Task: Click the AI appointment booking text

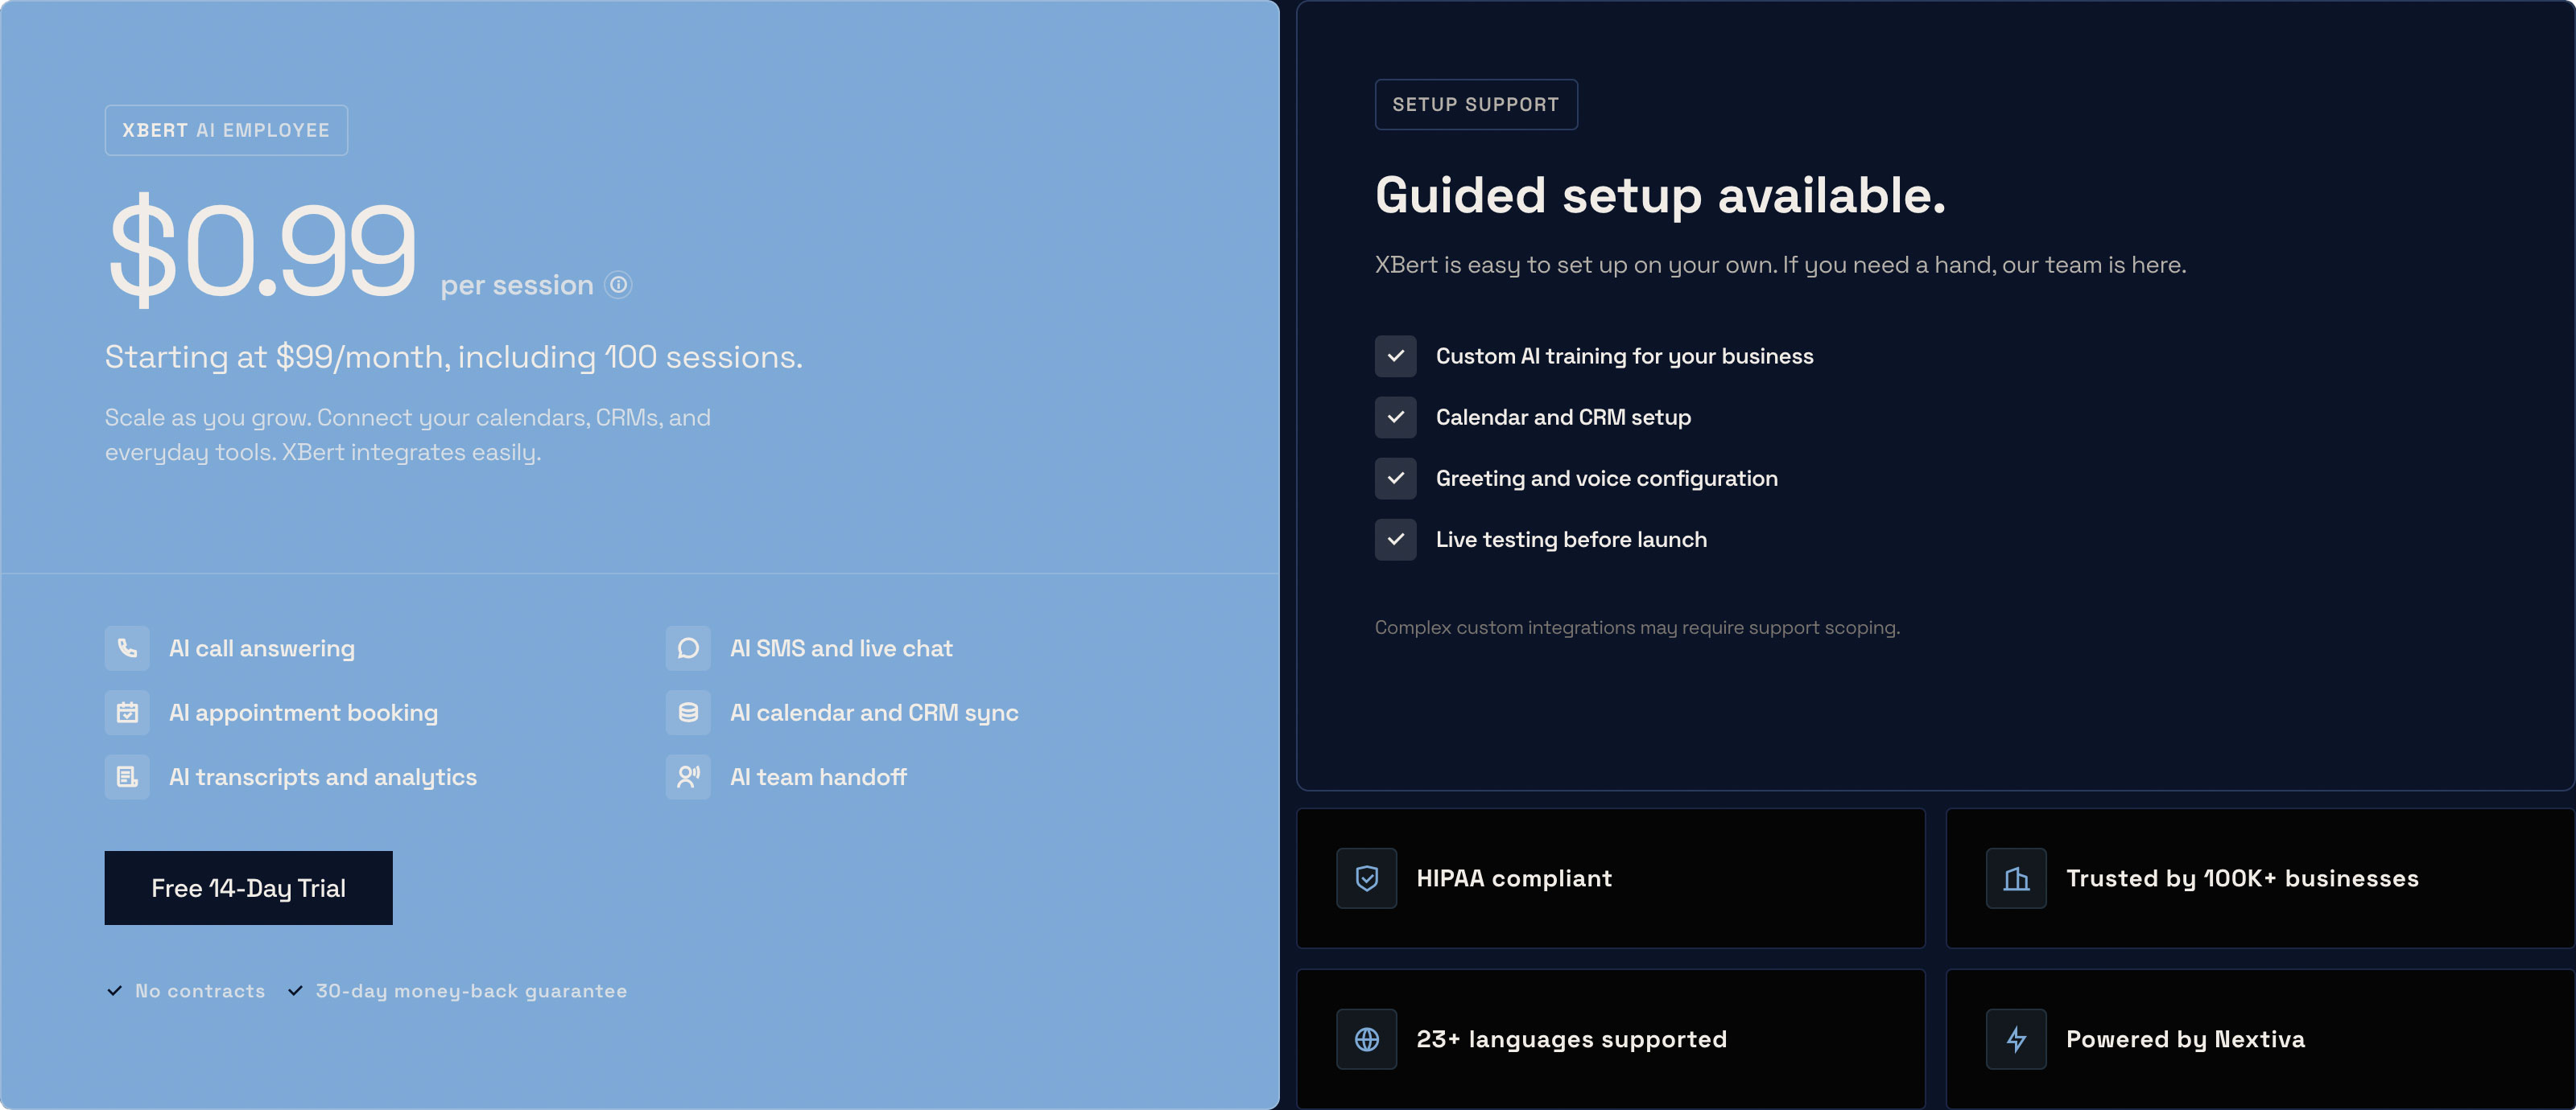Action: point(304,713)
